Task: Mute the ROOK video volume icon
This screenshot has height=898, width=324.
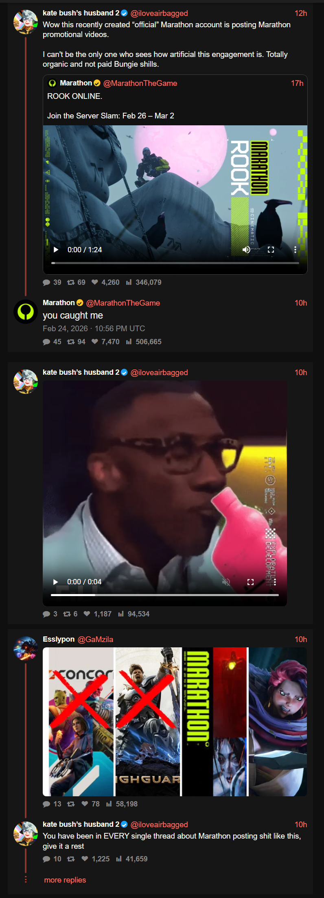Action: tap(246, 249)
